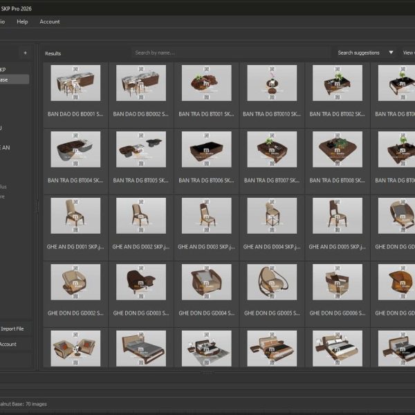Image resolution: width=415 pixels, height=415 pixels.
Task: Open Account in the bottom-left sidebar
Action: point(8,344)
